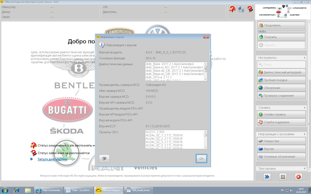Click the Продолжить button

pos(281,25)
